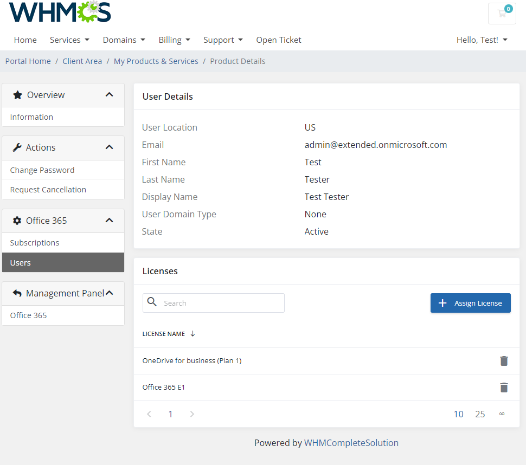Click the Office 365 E1 license name
Screen dimensions: 526x465
(163, 387)
